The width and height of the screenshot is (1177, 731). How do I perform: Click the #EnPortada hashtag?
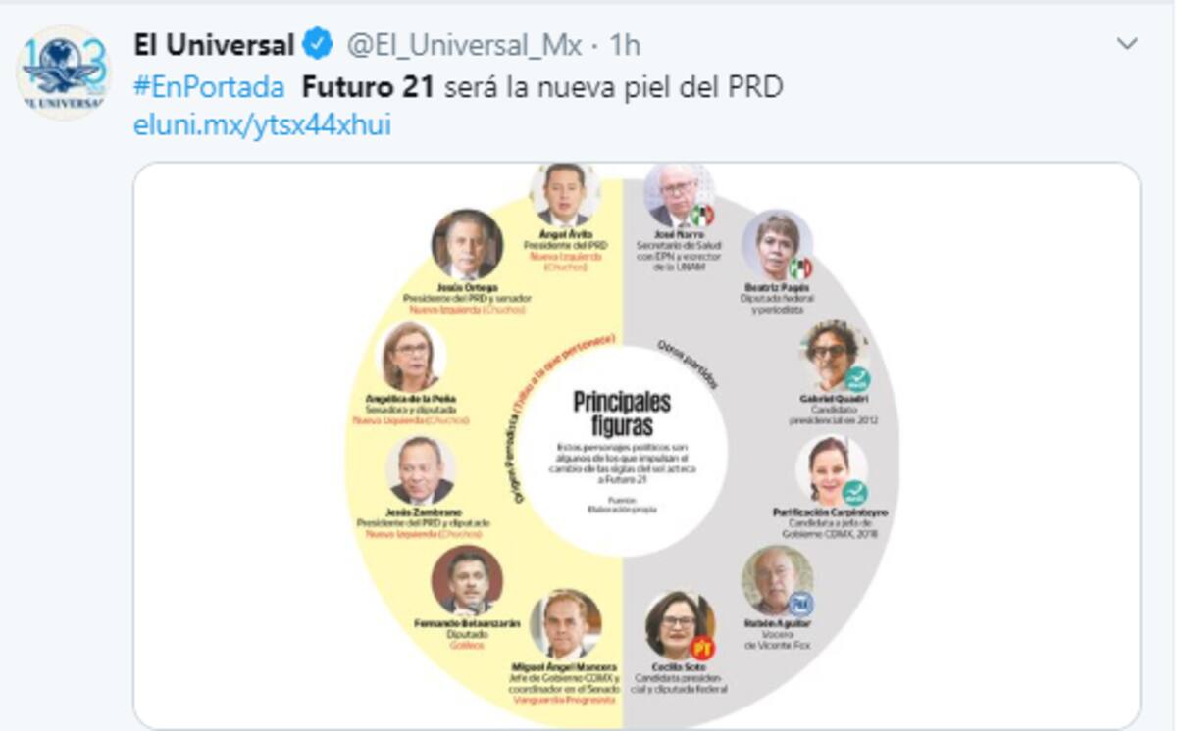[209, 87]
